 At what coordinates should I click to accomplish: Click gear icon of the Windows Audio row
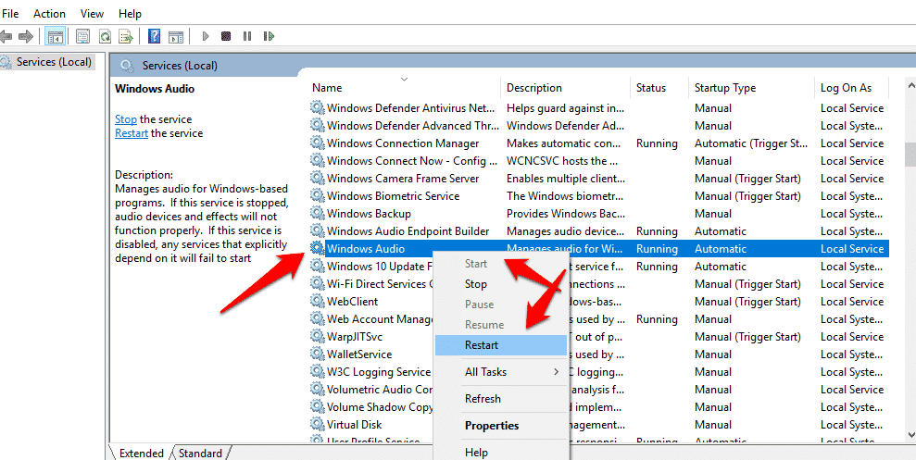[317, 249]
